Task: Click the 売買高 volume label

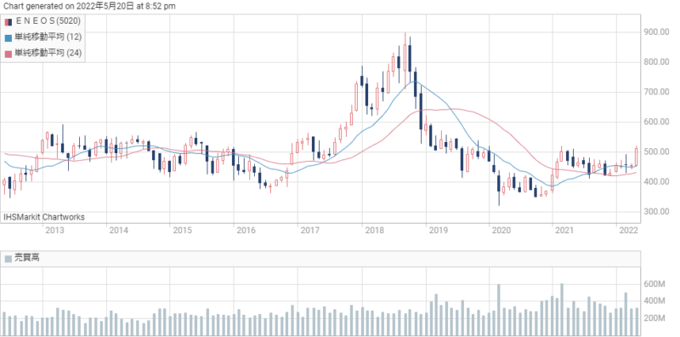Action: point(27,259)
